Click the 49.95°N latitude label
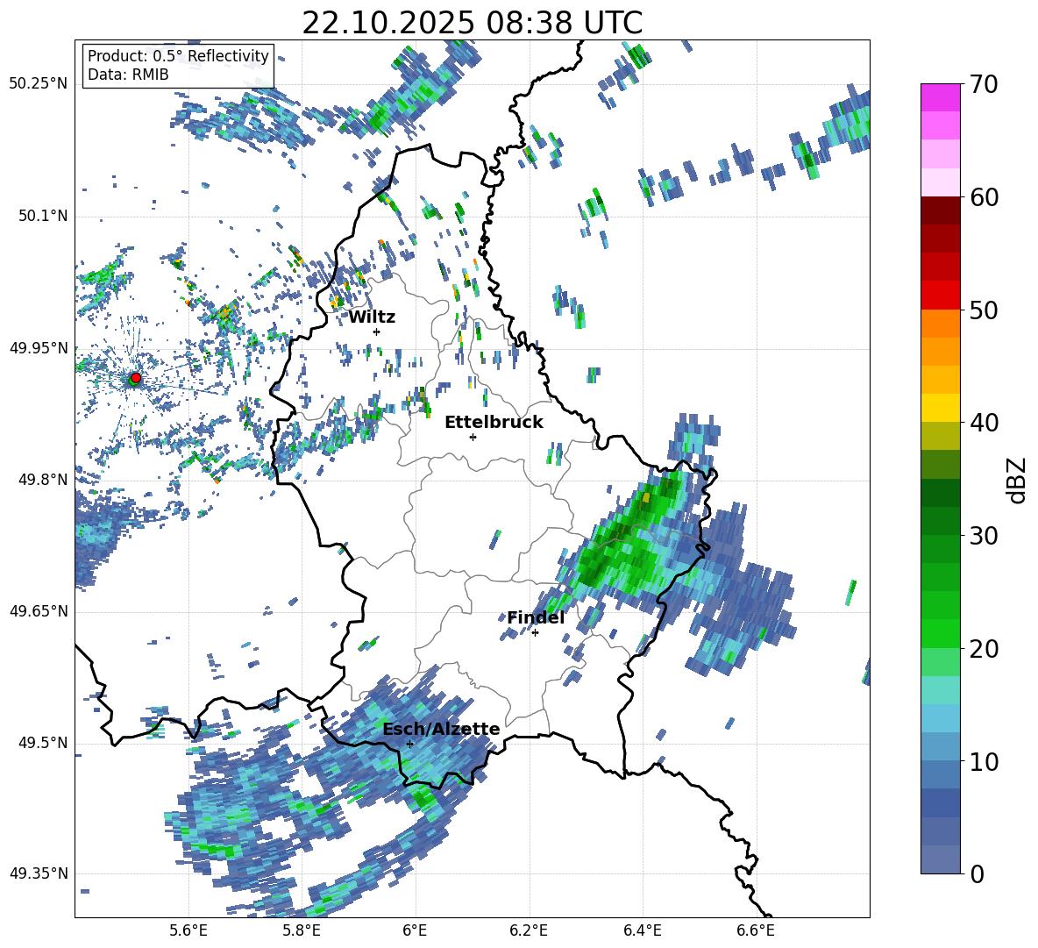 39,348
